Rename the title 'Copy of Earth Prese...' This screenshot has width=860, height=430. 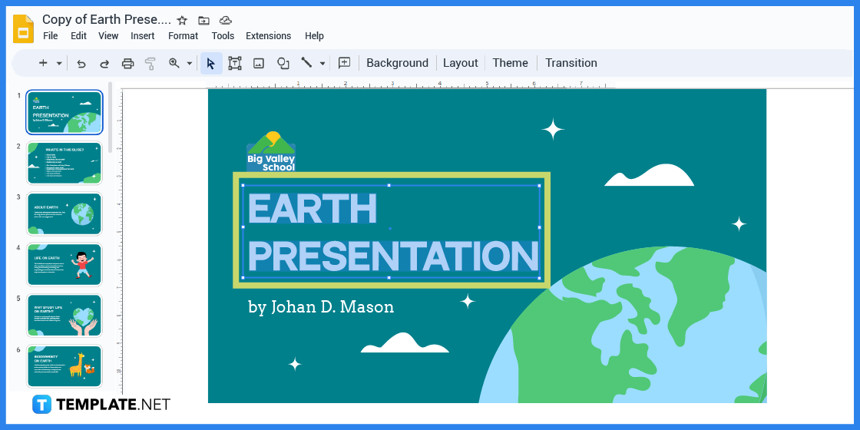click(x=107, y=20)
